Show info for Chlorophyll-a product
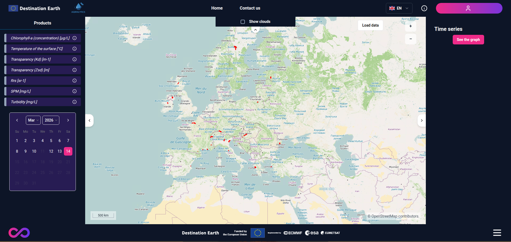 point(75,38)
